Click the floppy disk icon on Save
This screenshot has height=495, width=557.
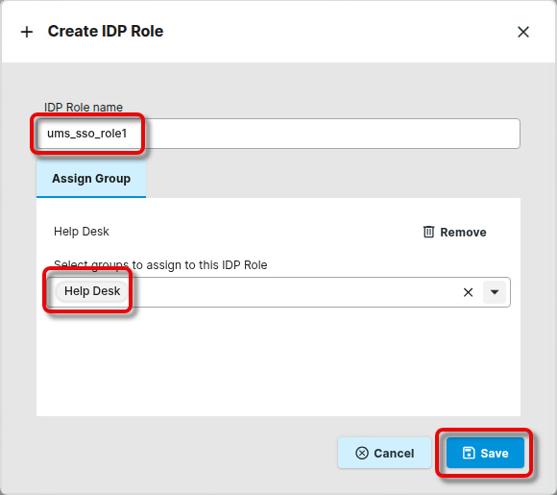click(x=469, y=453)
